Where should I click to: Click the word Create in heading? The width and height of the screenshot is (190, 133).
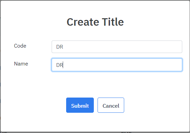coord(83,22)
